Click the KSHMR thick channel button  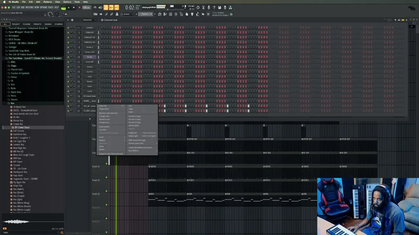pos(90,101)
